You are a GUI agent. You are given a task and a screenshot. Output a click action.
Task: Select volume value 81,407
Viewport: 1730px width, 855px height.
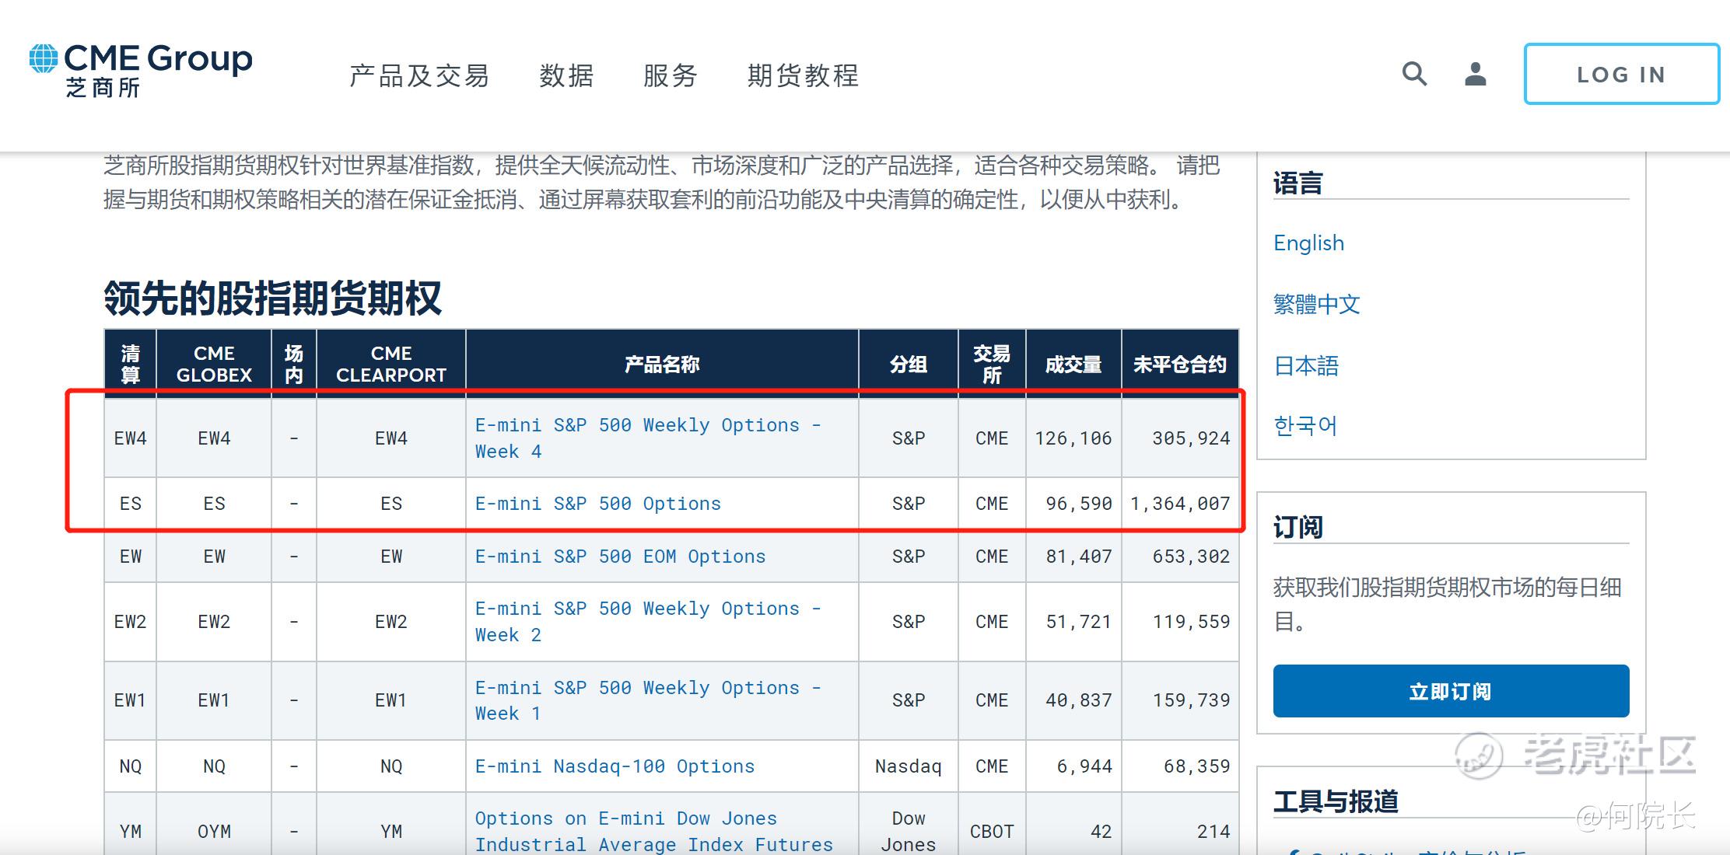1078,557
